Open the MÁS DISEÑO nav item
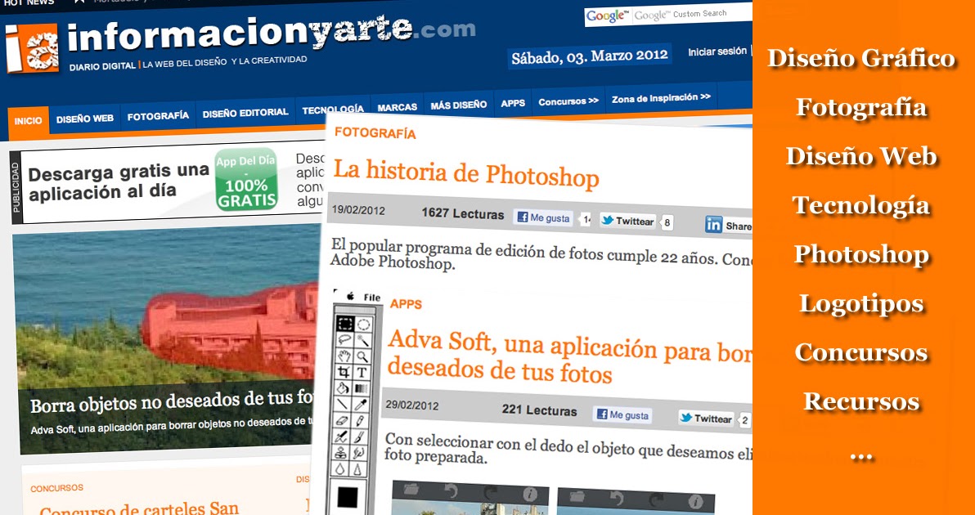This screenshot has height=515, width=975. (x=459, y=105)
